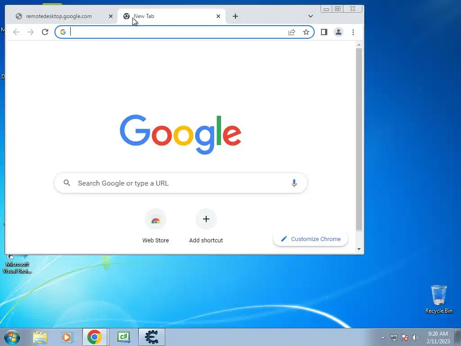Viewport: 461px width, 346px height.
Task: Select the Microsoft Visual Basic desktop icon
Action: (17, 264)
